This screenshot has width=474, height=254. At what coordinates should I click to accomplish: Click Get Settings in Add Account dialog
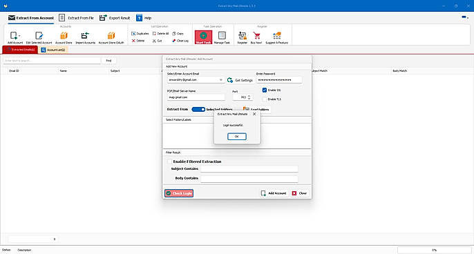point(240,80)
